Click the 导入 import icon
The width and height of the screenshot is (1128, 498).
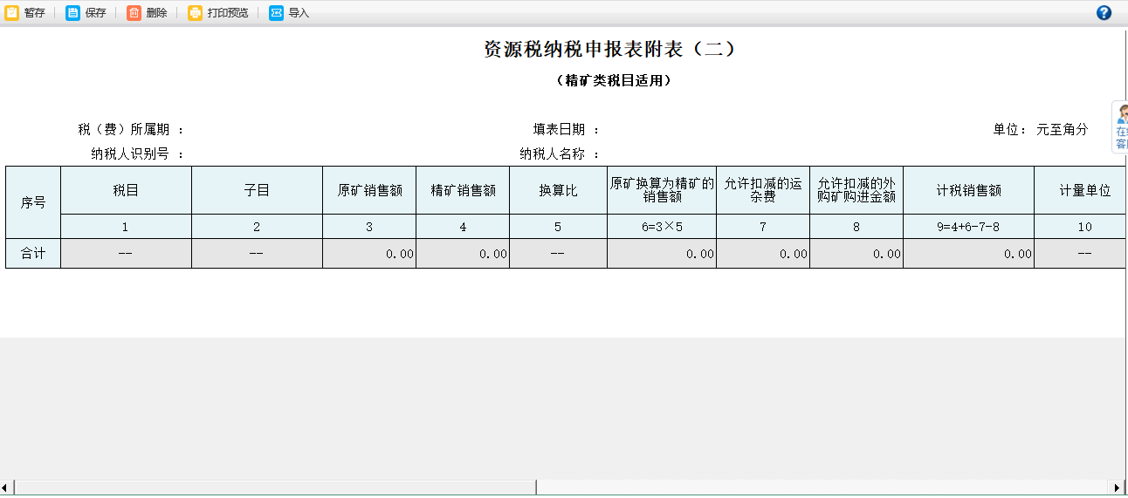277,13
